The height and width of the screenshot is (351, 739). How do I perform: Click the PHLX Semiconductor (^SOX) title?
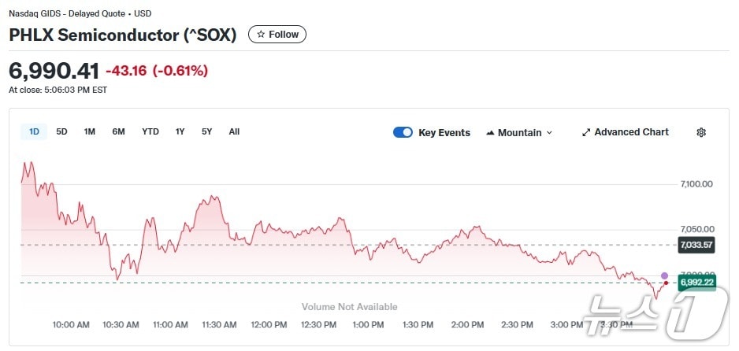pyautogui.click(x=123, y=35)
